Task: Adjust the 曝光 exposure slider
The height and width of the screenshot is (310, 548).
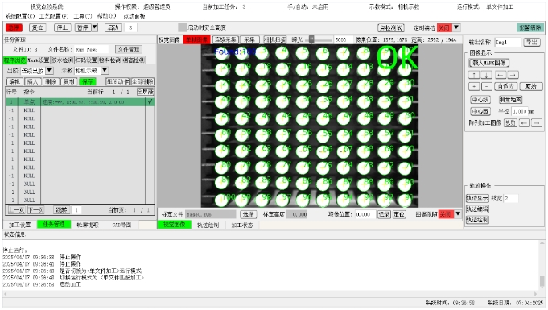Action: point(311,40)
